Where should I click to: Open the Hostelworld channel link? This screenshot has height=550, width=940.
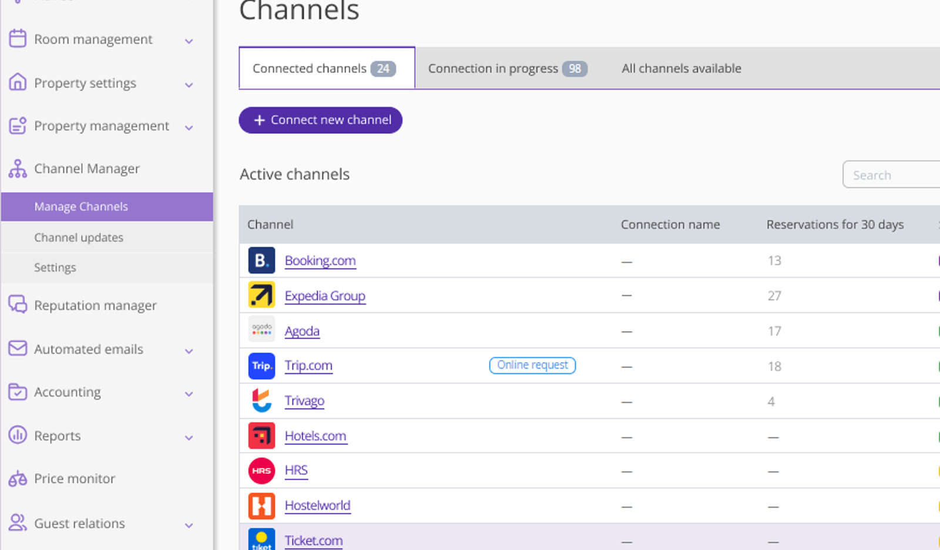coord(317,505)
